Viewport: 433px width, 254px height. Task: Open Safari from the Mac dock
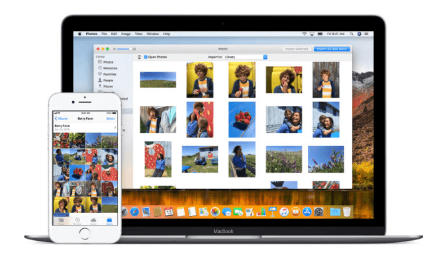point(134,212)
